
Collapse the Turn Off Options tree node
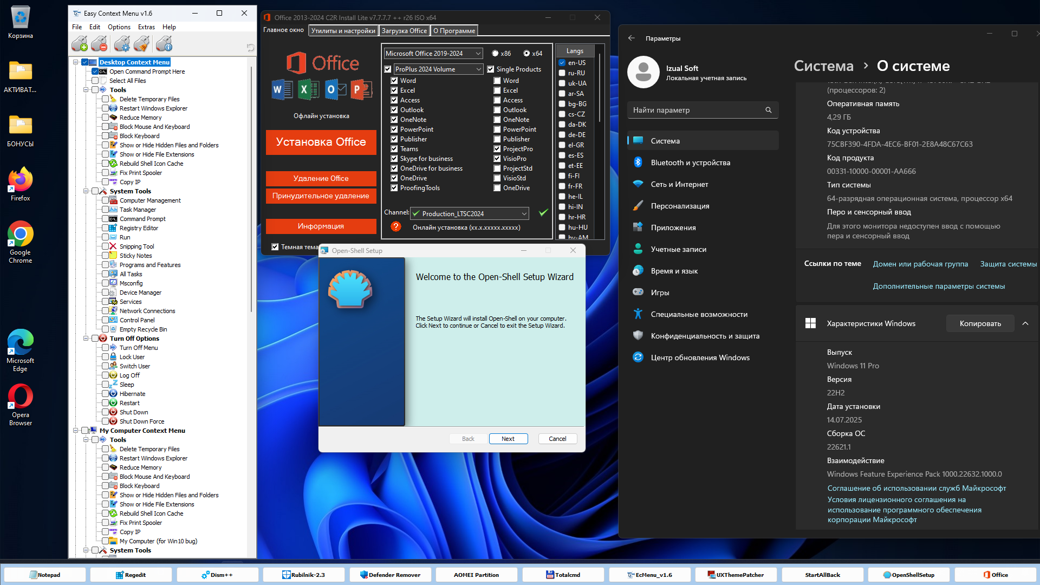(86, 339)
